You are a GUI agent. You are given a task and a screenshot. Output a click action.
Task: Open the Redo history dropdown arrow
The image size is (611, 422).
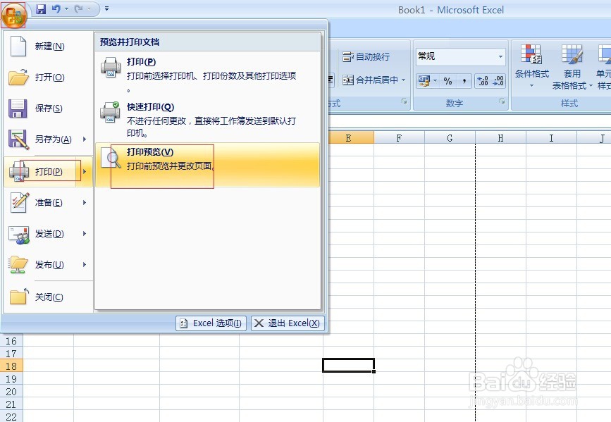click(89, 8)
